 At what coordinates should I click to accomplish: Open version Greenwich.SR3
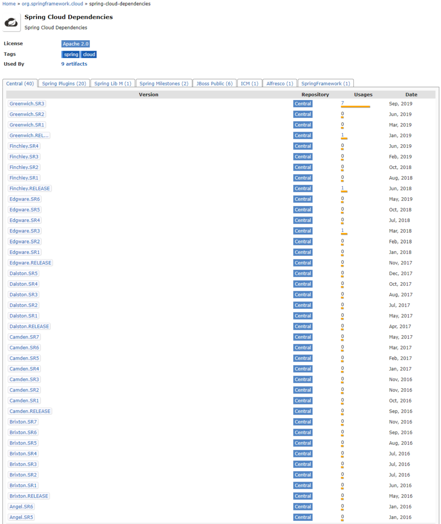click(27, 104)
